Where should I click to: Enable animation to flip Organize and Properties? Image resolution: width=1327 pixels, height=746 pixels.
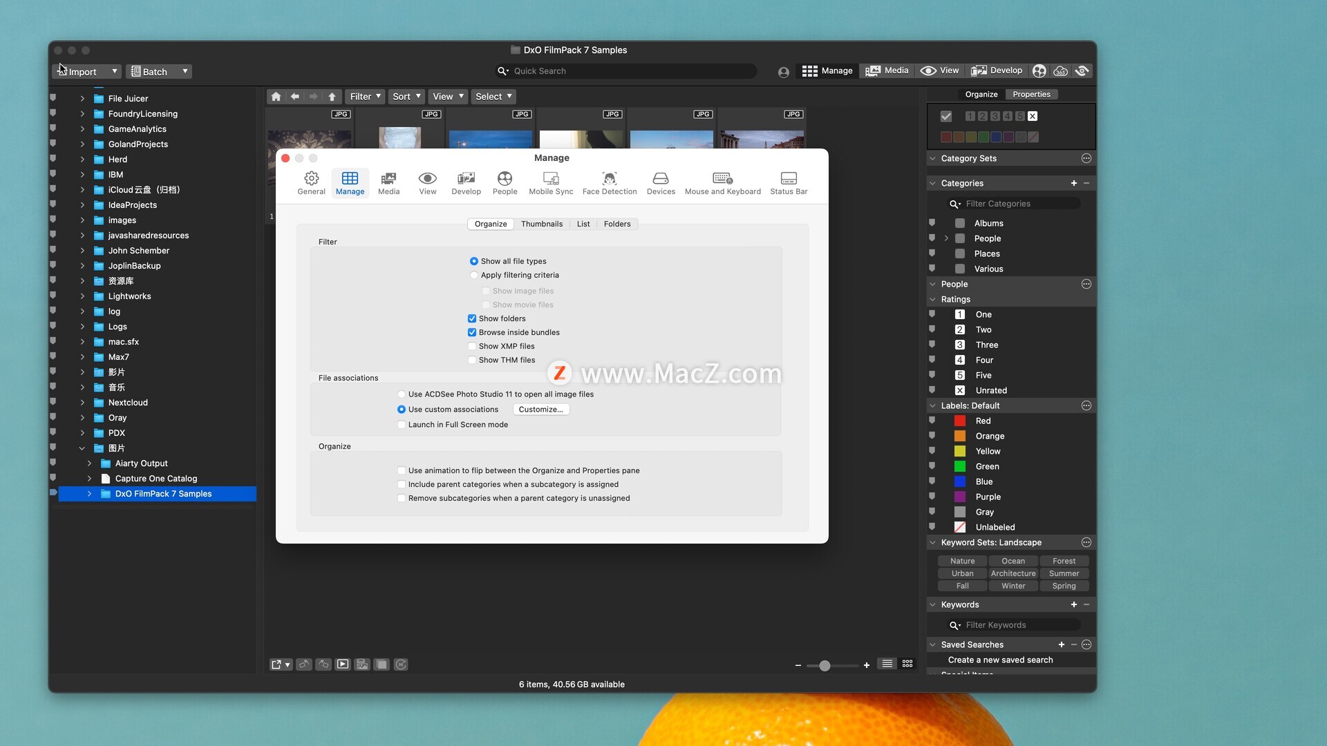click(x=402, y=470)
